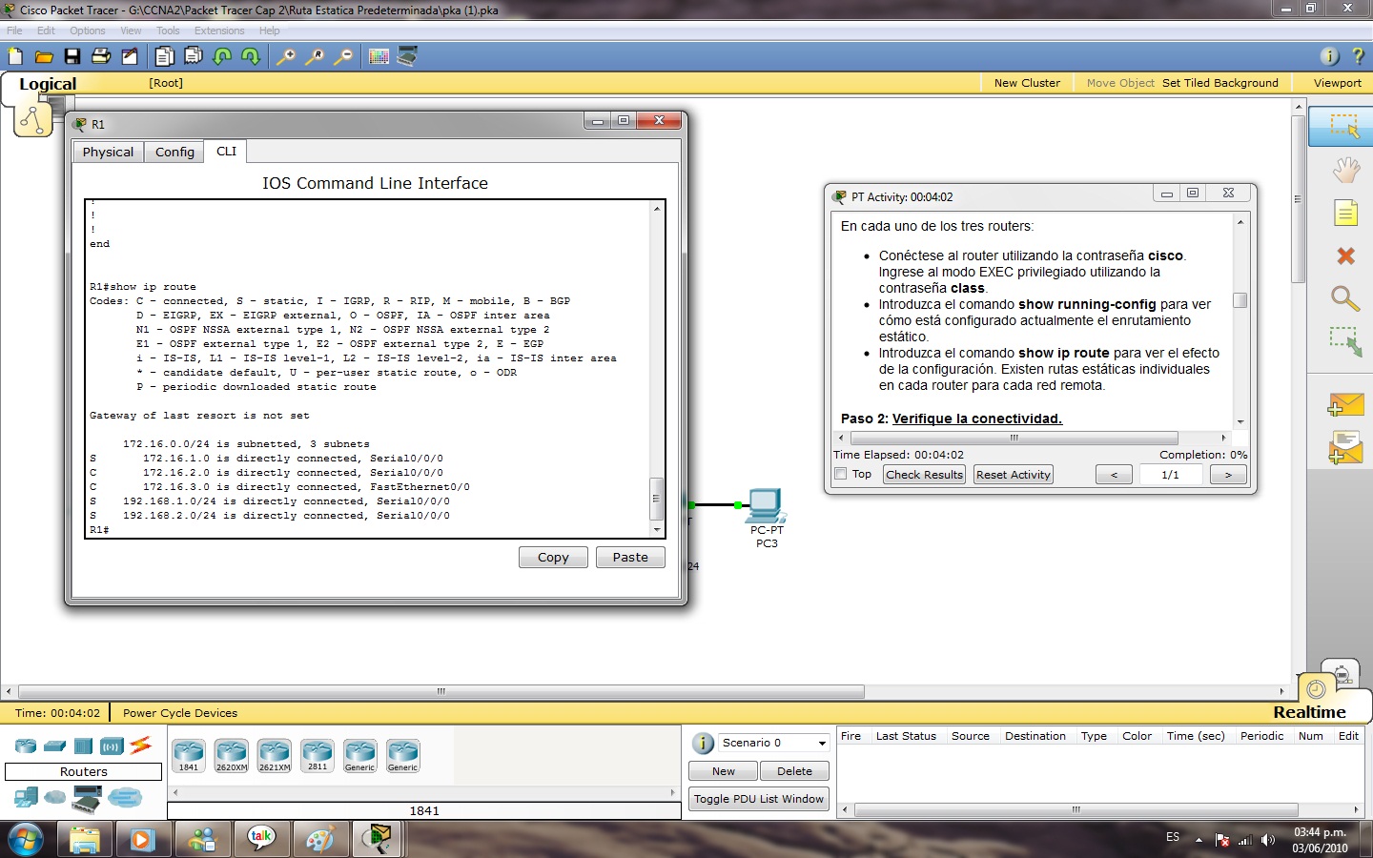Click the Redo green arrow icon
Image resolution: width=1373 pixels, height=858 pixels.
(251, 56)
